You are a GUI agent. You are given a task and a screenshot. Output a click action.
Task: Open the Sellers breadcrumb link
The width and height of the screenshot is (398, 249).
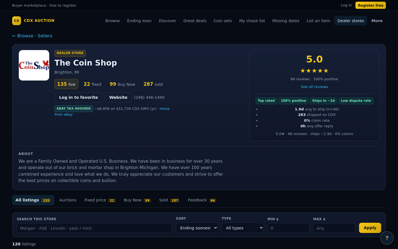pyautogui.click(x=45, y=36)
